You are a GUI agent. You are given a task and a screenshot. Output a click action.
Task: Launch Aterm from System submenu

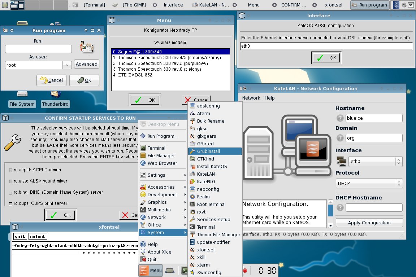pyautogui.click(x=215, y=114)
